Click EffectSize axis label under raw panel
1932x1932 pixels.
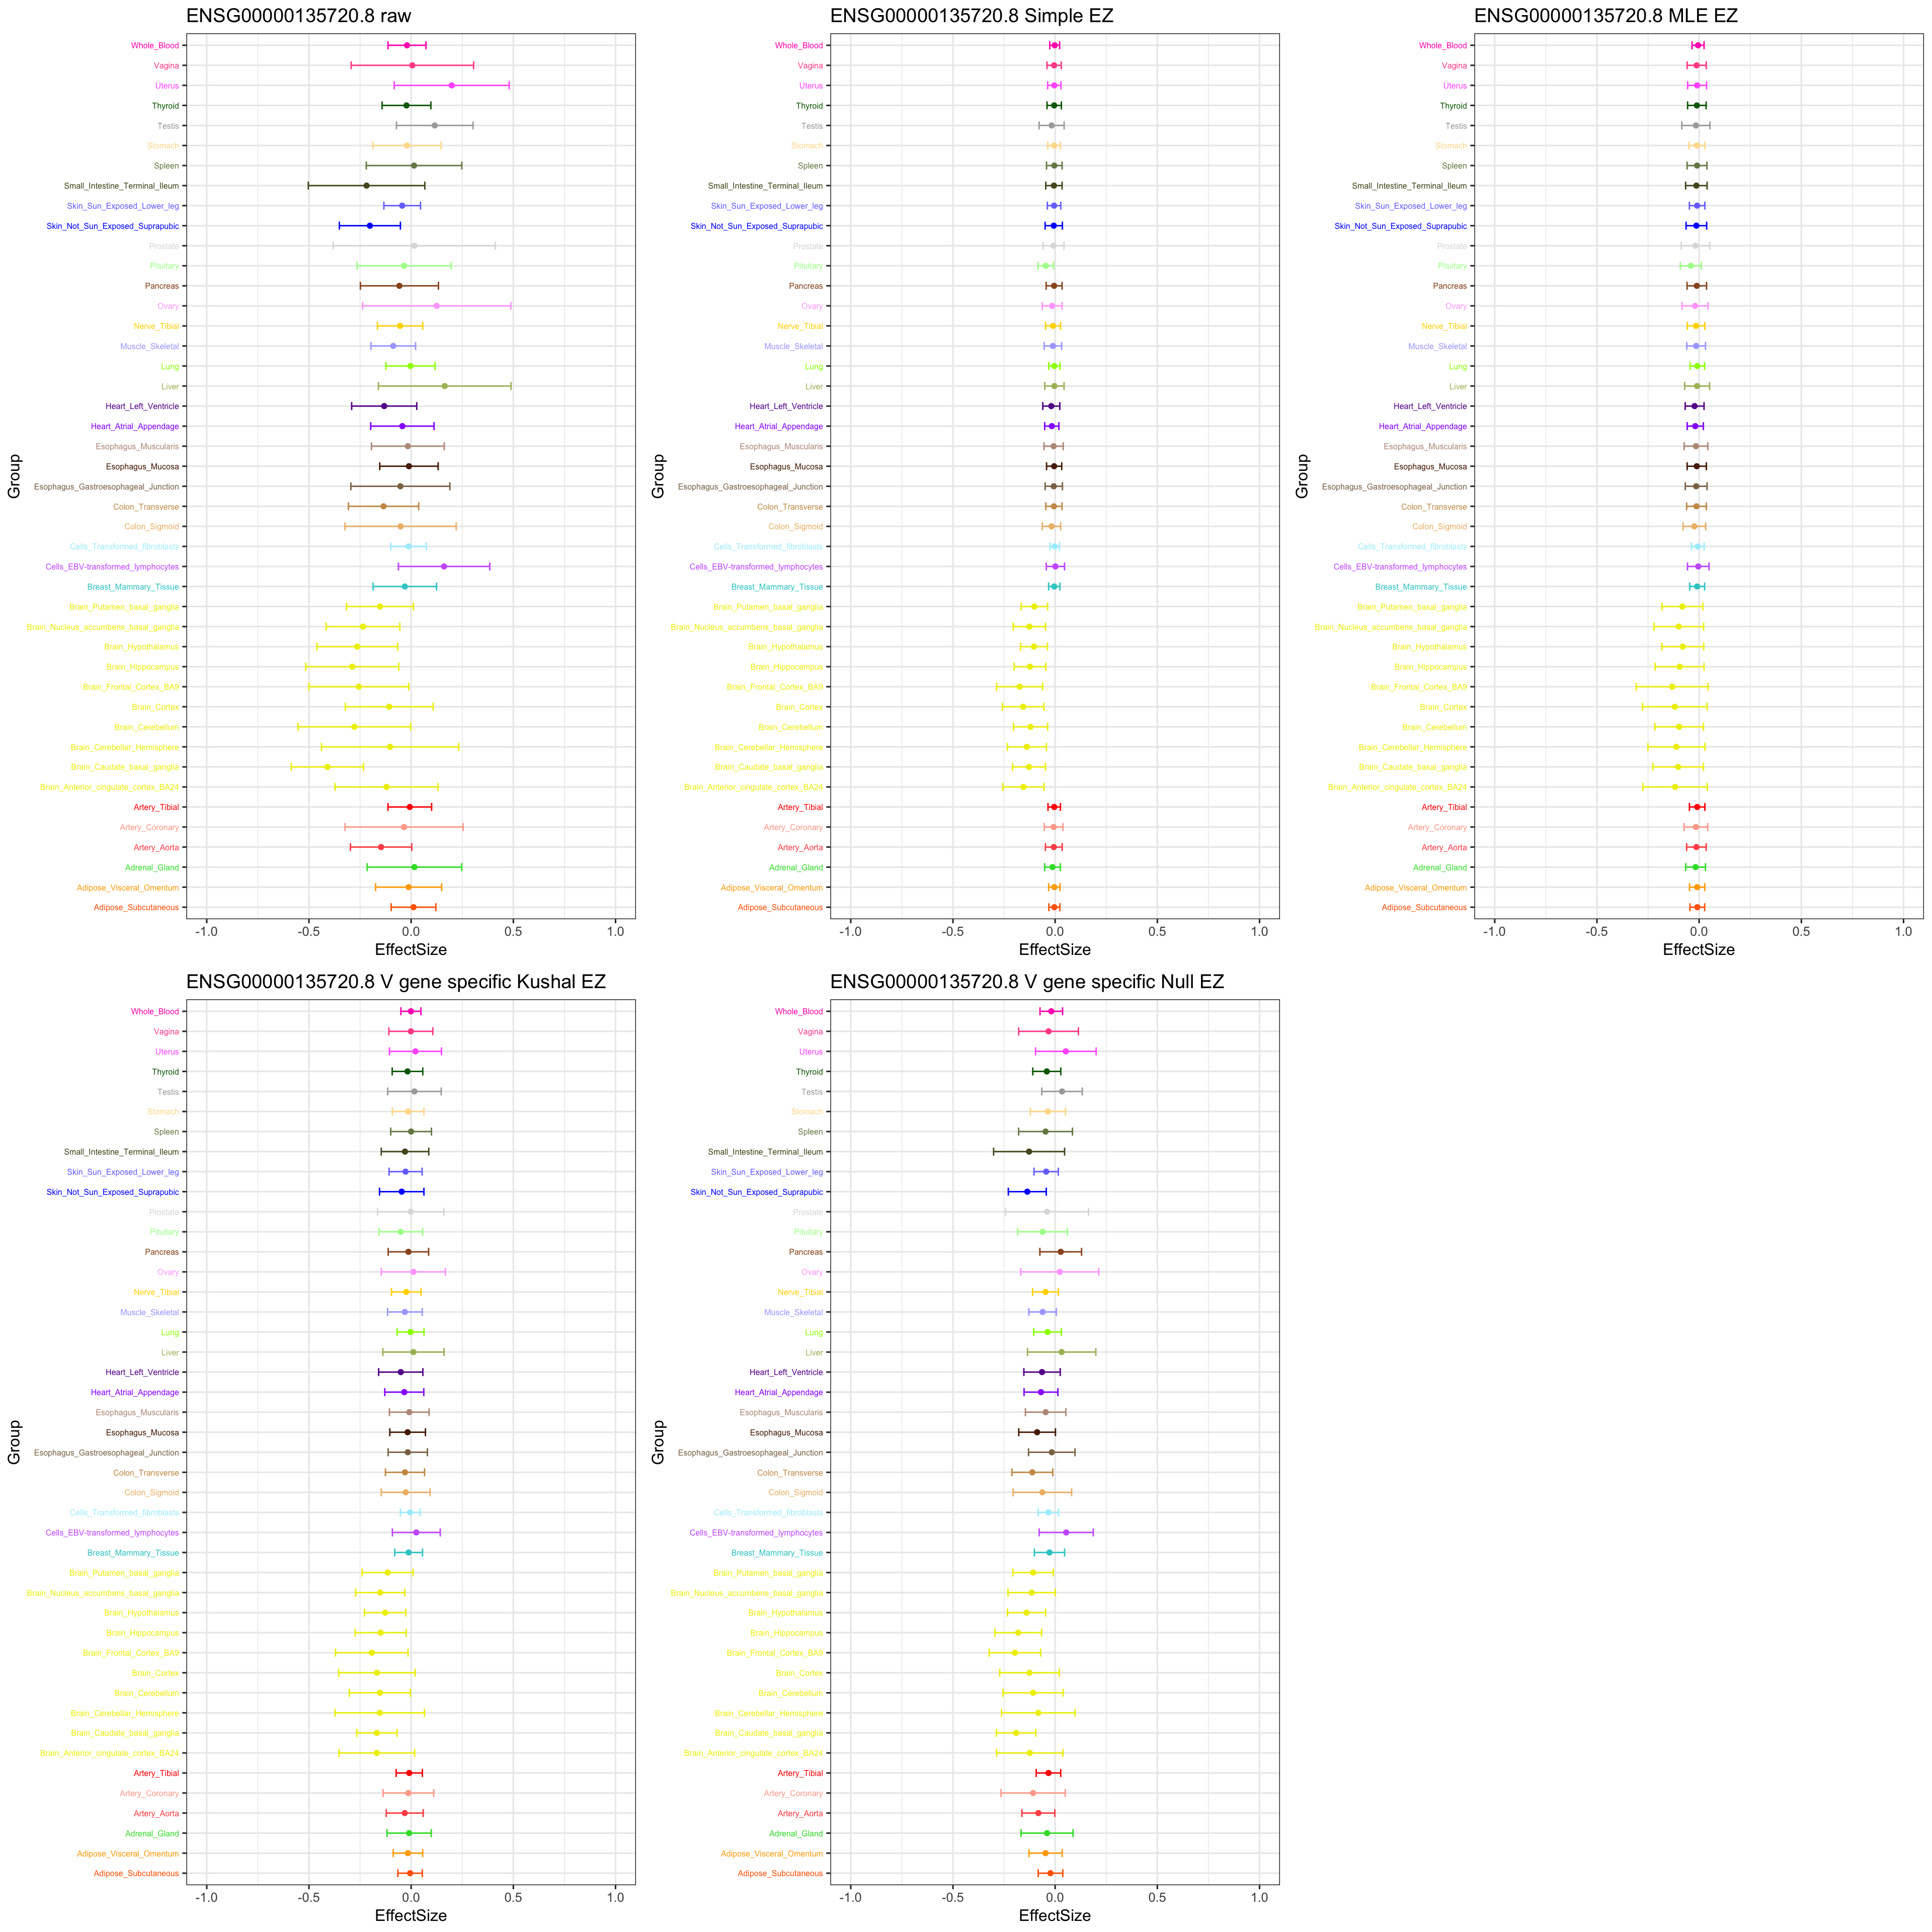410,950
